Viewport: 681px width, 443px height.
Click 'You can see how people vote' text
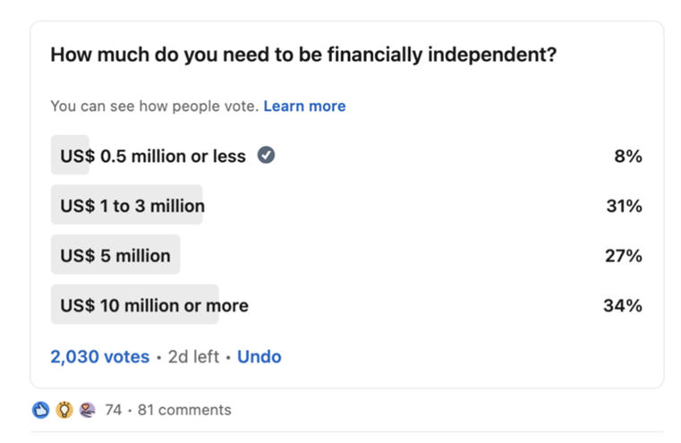click(x=154, y=106)
